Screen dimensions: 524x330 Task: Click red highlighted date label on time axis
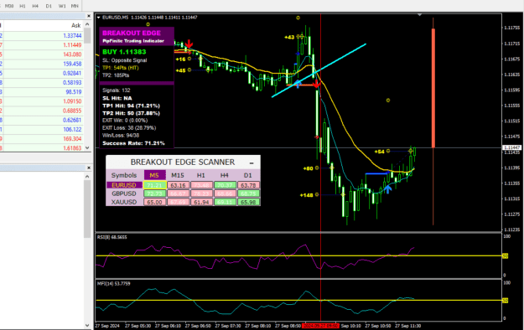click(320, 326)
